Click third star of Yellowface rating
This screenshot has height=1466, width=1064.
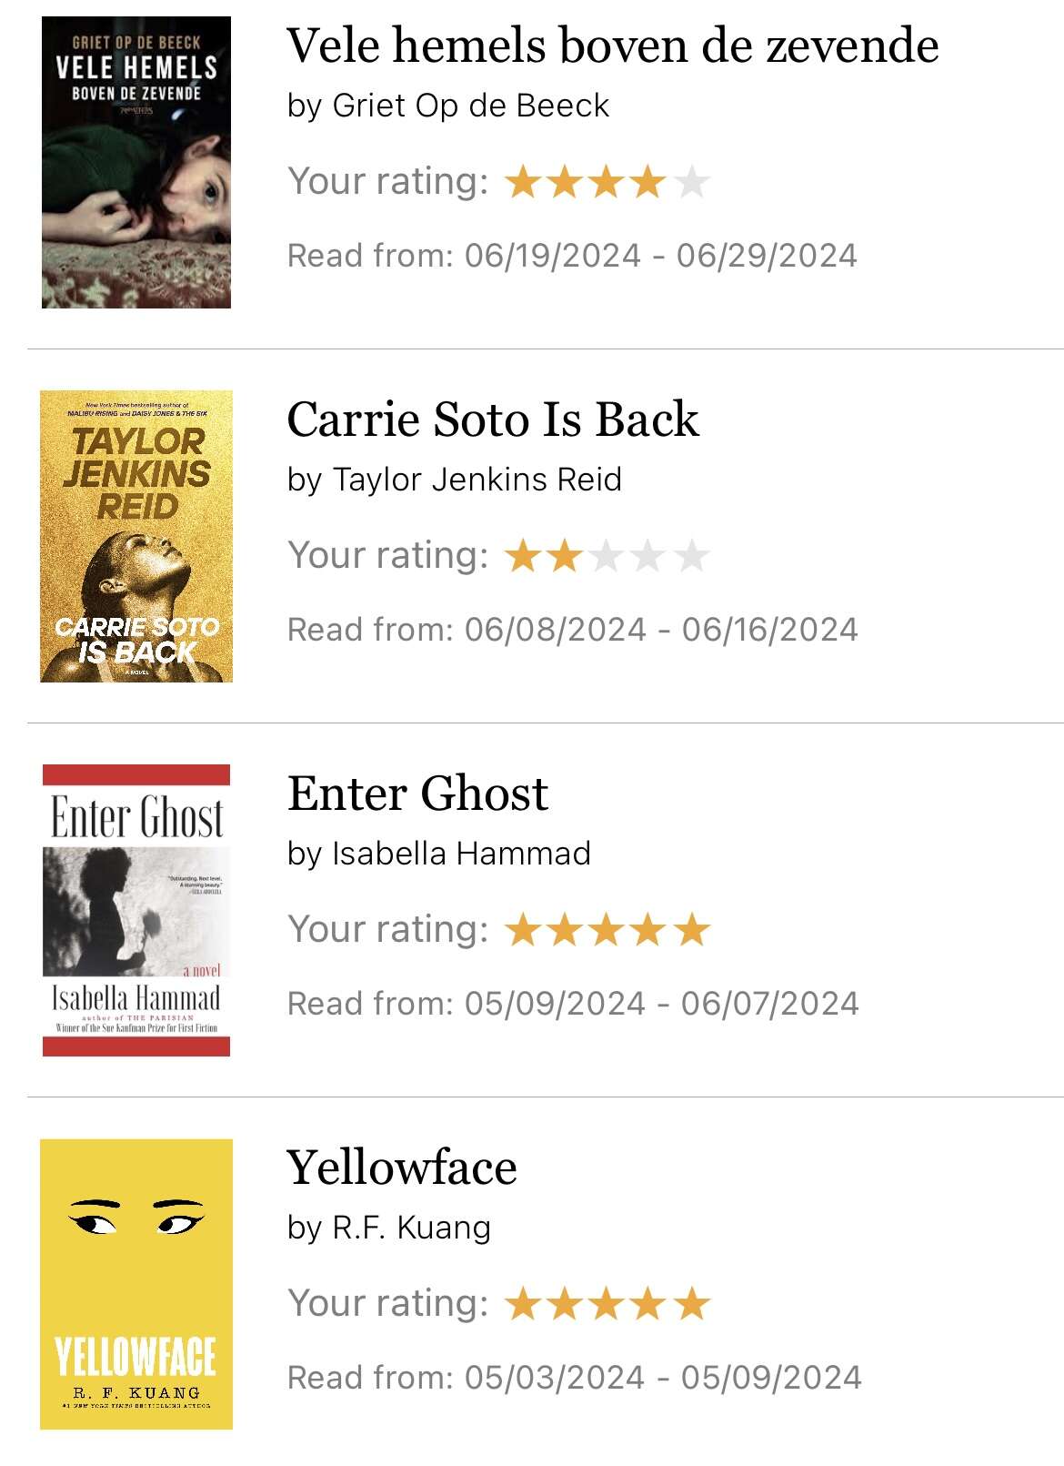[607, 1304]
